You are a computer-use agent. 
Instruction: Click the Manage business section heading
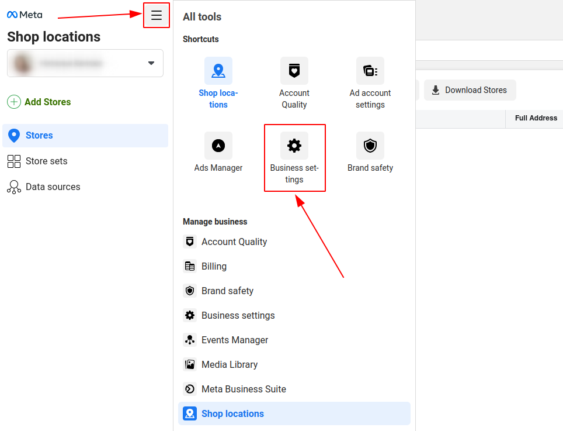215,222
